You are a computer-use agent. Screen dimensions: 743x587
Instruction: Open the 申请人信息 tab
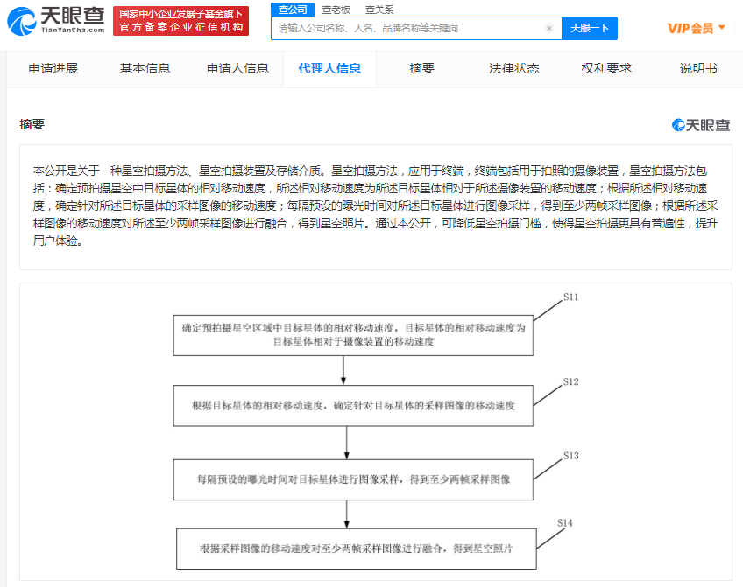click(x=237, y=67)
